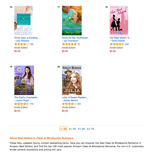Click the star rating for Once Upon a Cowboy
The width and height of the screenshot is (154, 153).
[21, 44]
